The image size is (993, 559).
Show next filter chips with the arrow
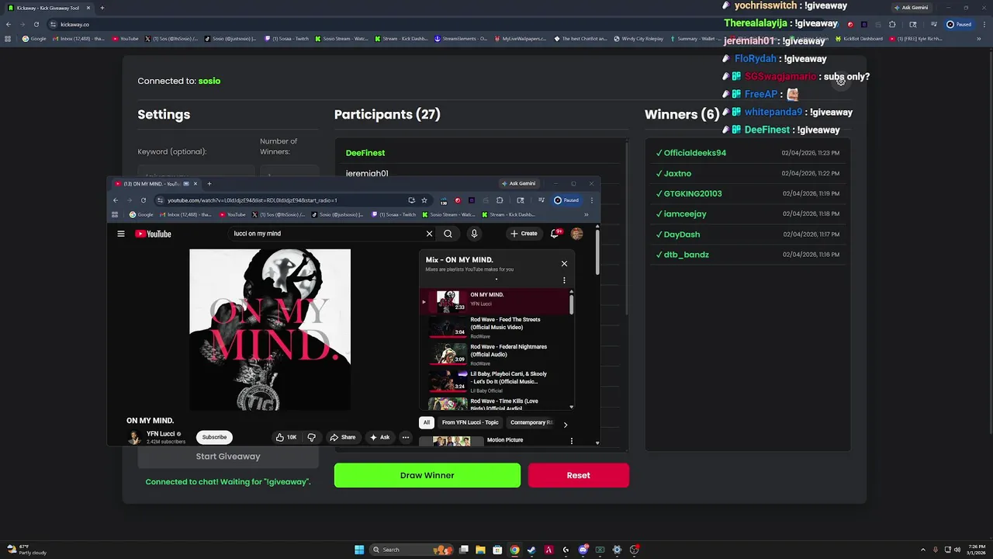click(x=565, y=425)
